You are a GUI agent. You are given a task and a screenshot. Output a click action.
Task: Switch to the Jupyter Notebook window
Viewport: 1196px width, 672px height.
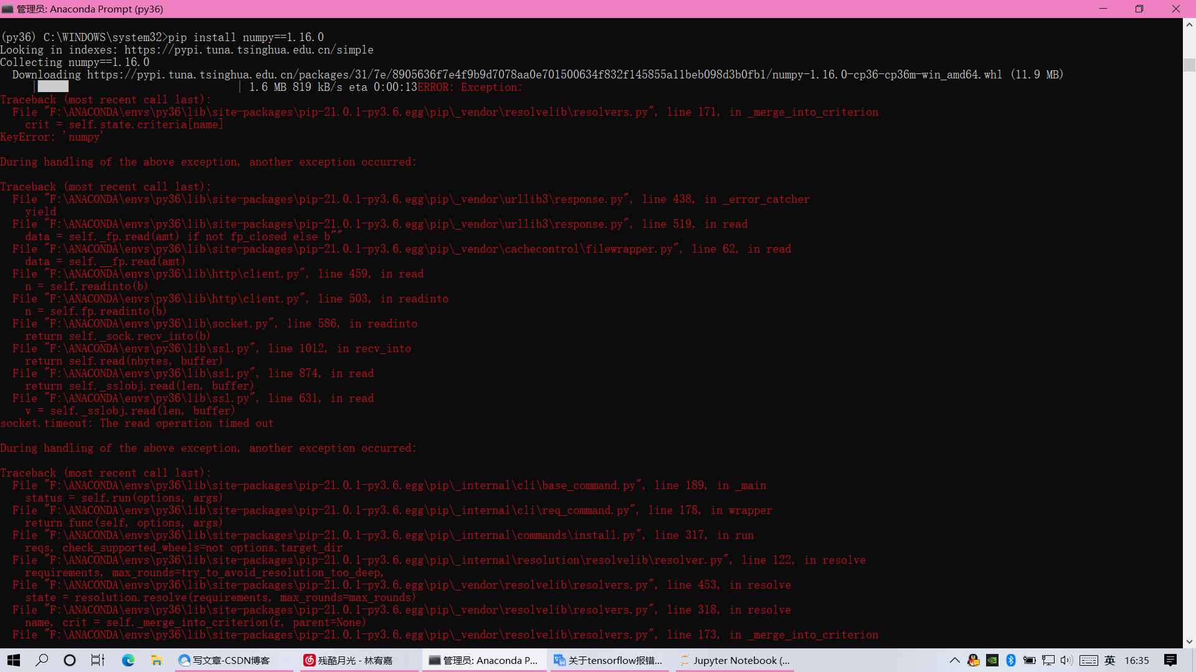tap(735, 660)
